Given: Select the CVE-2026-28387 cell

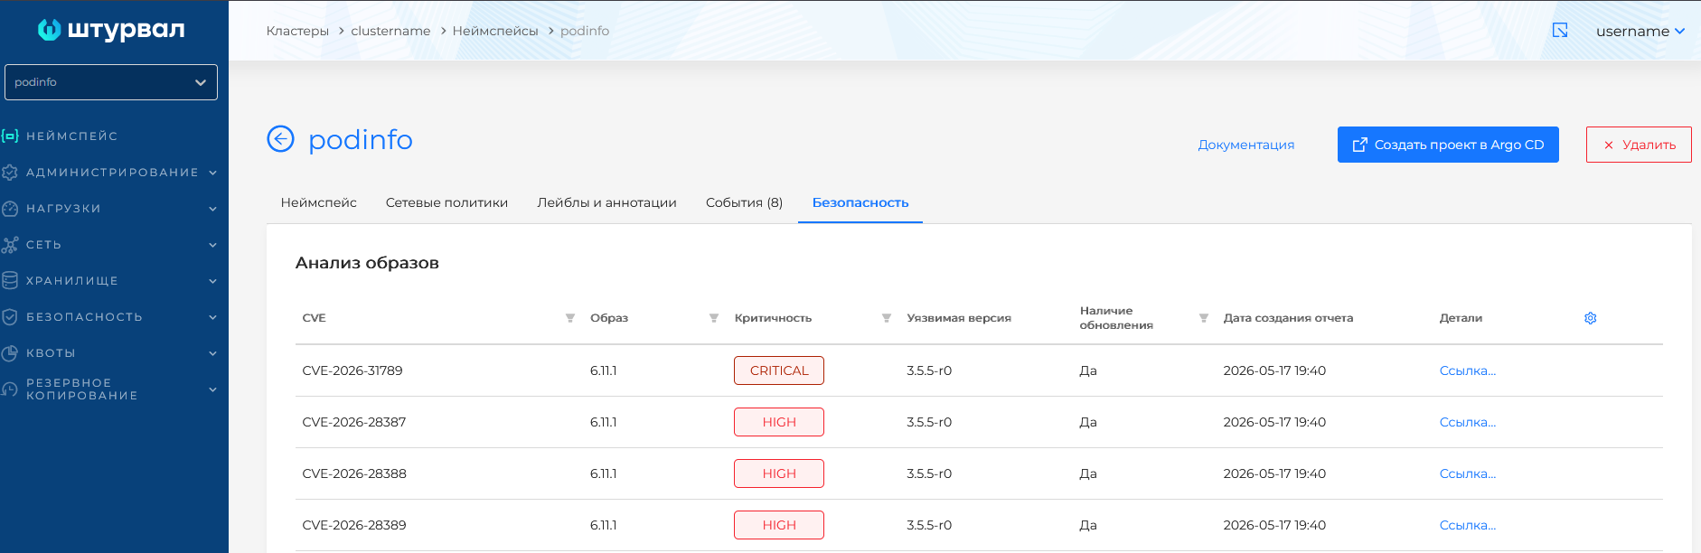Looking at the screenshot, I should (x=354, y=422).
